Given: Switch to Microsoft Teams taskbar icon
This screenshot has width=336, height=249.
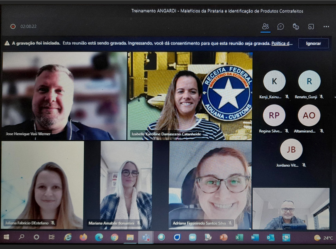Looking at the screenshot, I should pyautogui.click(x=146, y=237).
